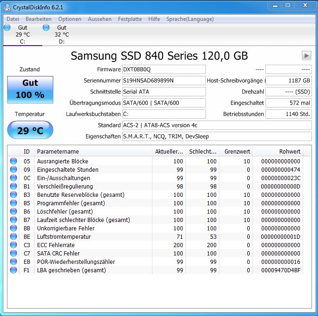This screenshot has width=318, height=316.
Task: Click the Firmware field DXT08B0Q
Action: (164, 69)
